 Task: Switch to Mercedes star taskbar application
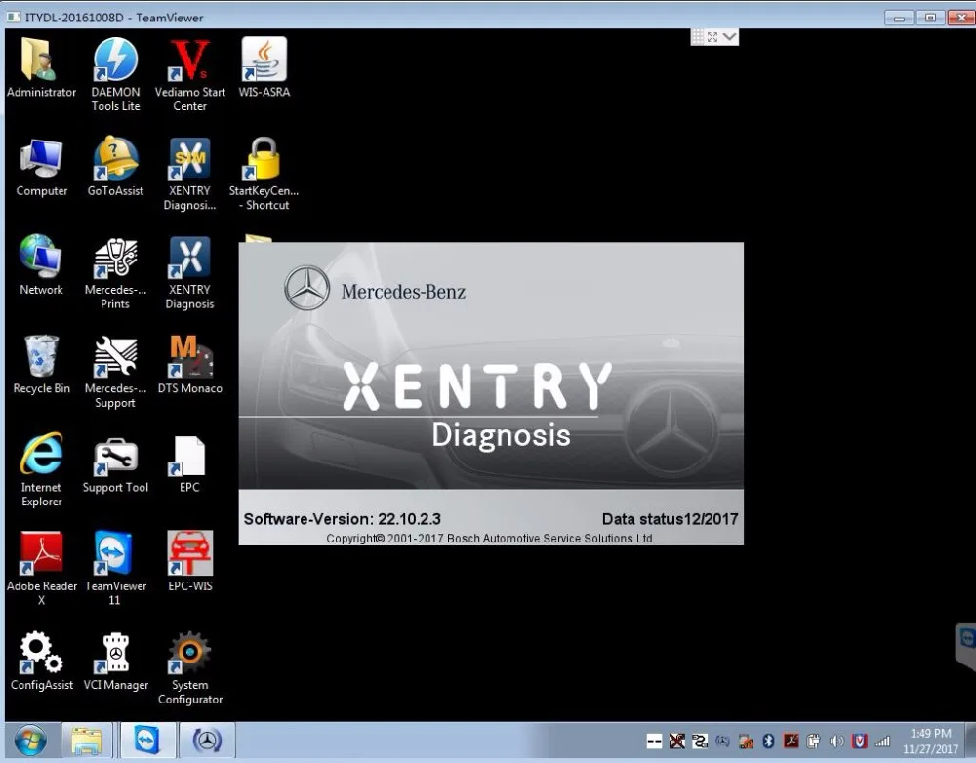click(x=207, y=741)
